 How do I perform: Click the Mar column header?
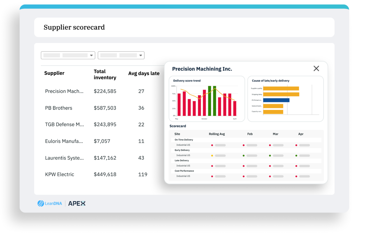276,134
